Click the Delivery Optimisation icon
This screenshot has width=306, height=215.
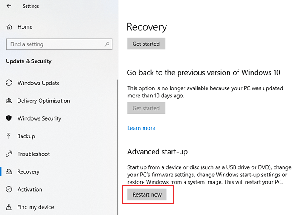click(x=9, y=101)
